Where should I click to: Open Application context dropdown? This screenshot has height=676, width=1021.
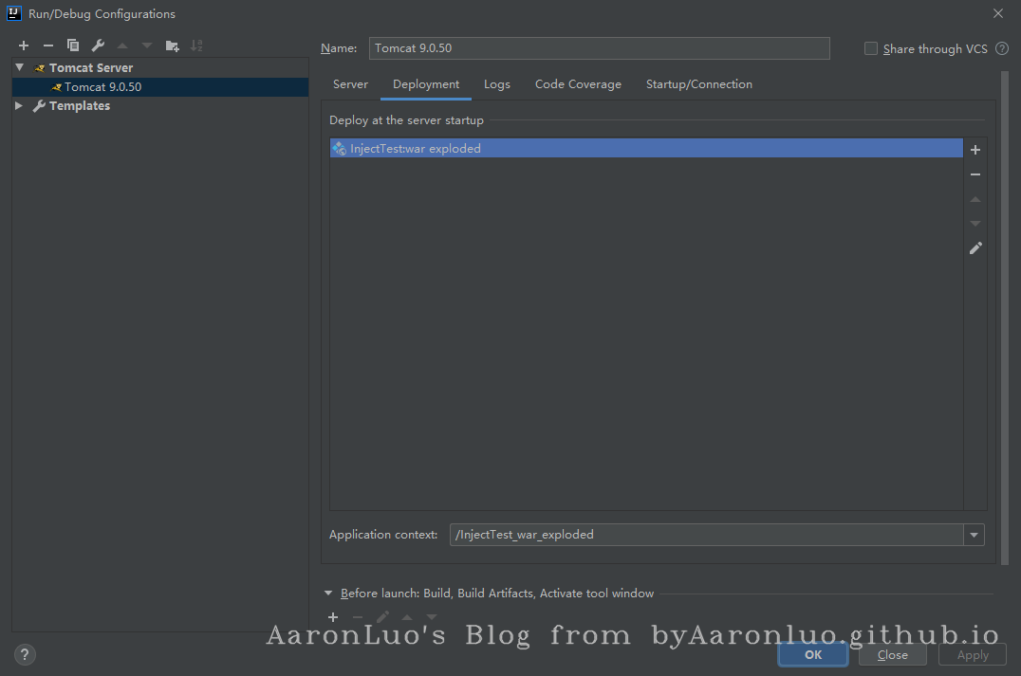point(974,535)
